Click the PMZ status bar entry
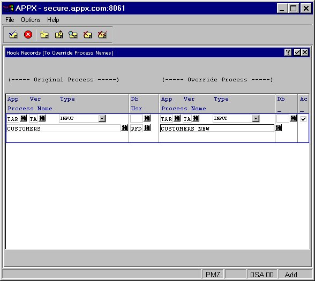Image resolution: width=315 pixels, height=281 pixels. point(213,275)
